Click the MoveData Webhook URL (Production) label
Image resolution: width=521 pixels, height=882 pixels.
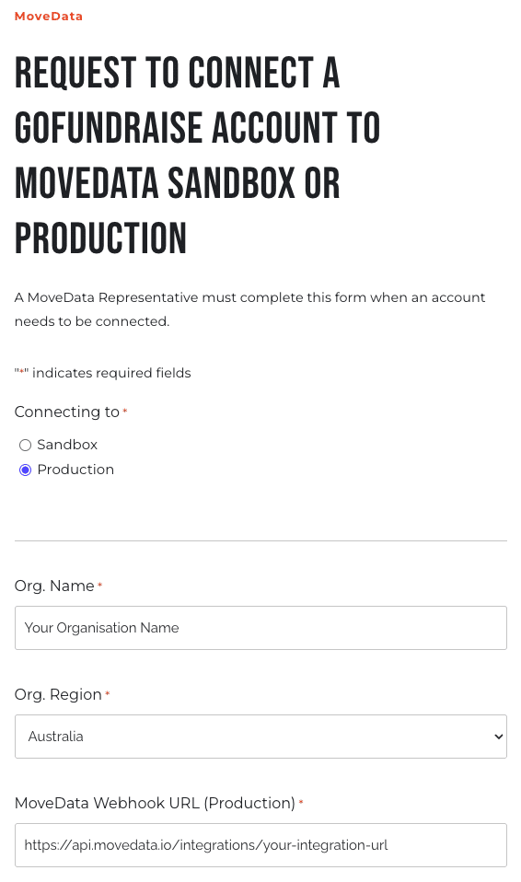[x=155, y=803]
